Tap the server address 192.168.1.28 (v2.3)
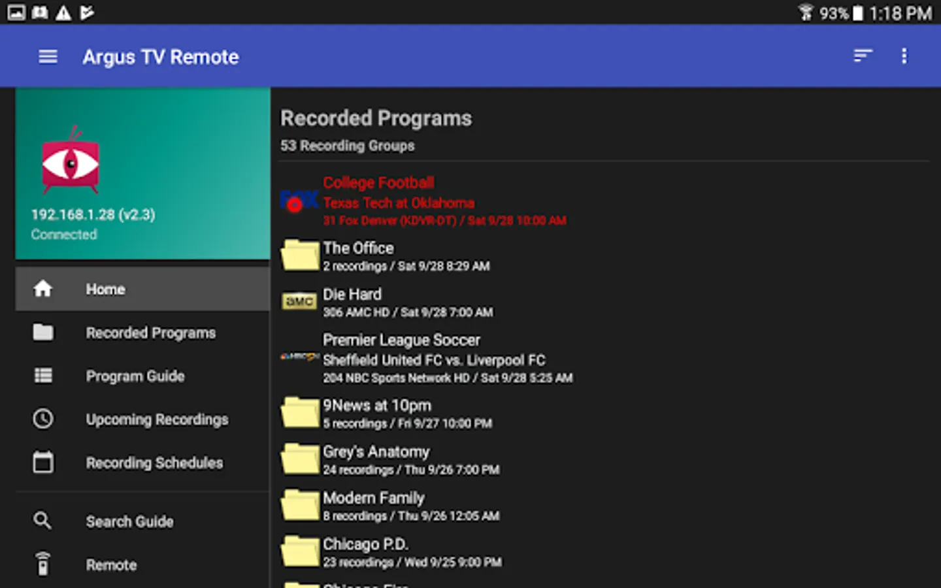The image size is (941, 588). [x=93, y=214]
